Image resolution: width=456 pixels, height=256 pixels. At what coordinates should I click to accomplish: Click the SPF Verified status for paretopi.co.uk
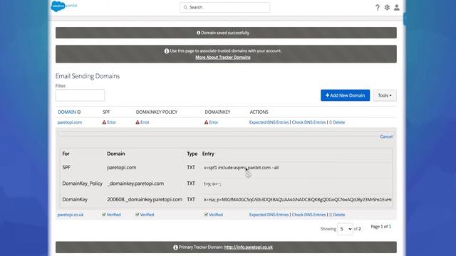pos(111,215)
